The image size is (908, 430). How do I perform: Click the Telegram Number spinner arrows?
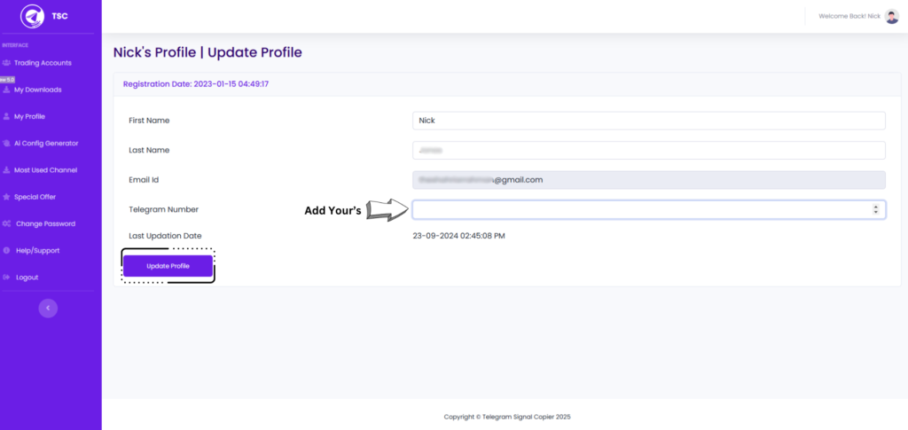click(x=876, y=209)
